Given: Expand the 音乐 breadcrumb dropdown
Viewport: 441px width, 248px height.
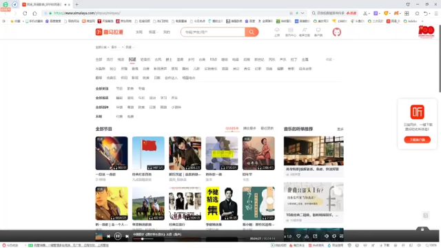Looking at the screenshot, I should pyautogui.click(x=116, y=48).
